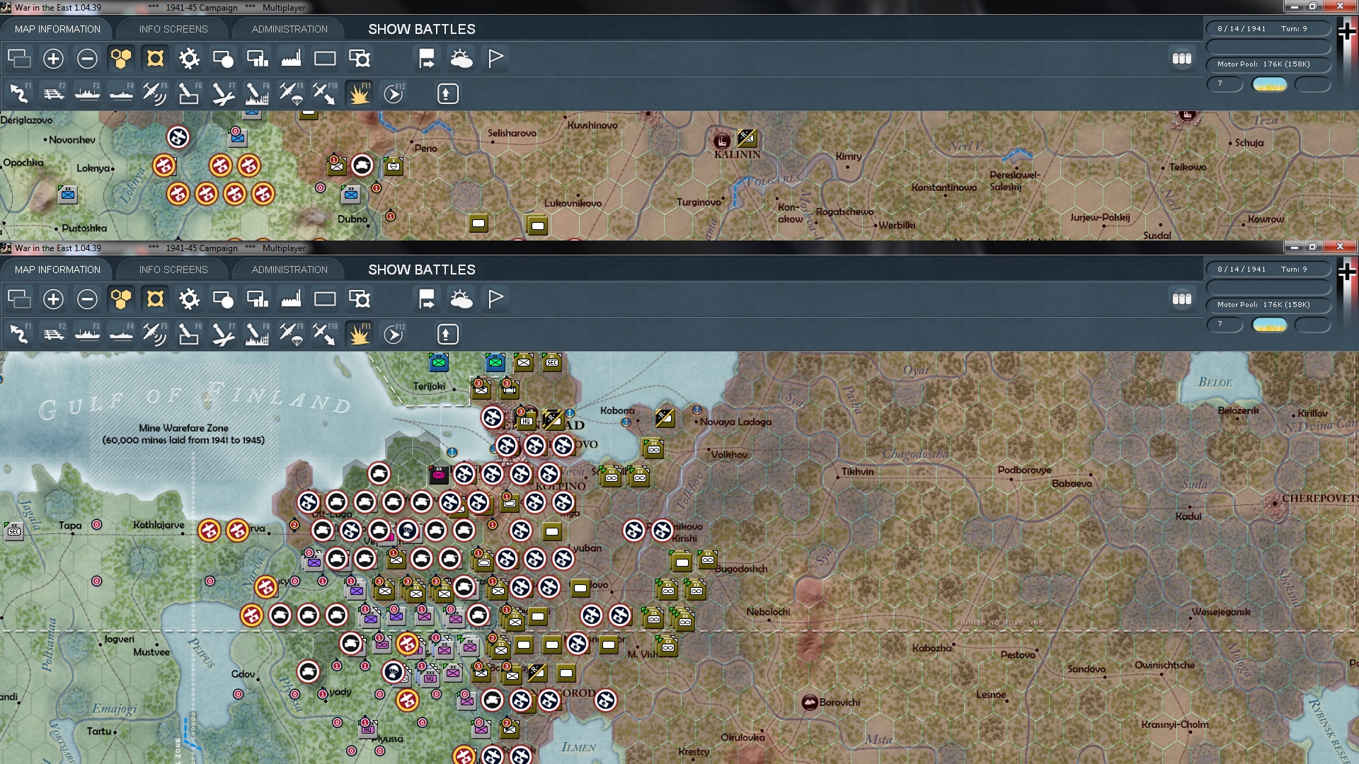Screen dimensions: 1359x764
Task: Click the white gear icon in the top window
Action: pos(189,59)
